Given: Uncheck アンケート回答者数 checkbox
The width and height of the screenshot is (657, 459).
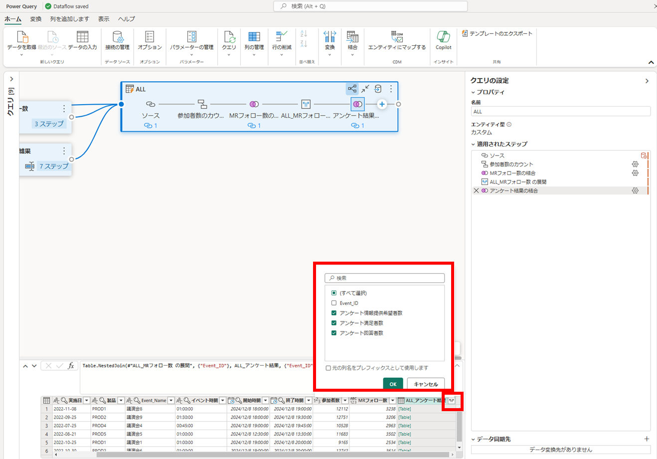Looking at the screenshot, I should (x=334, y=333).
